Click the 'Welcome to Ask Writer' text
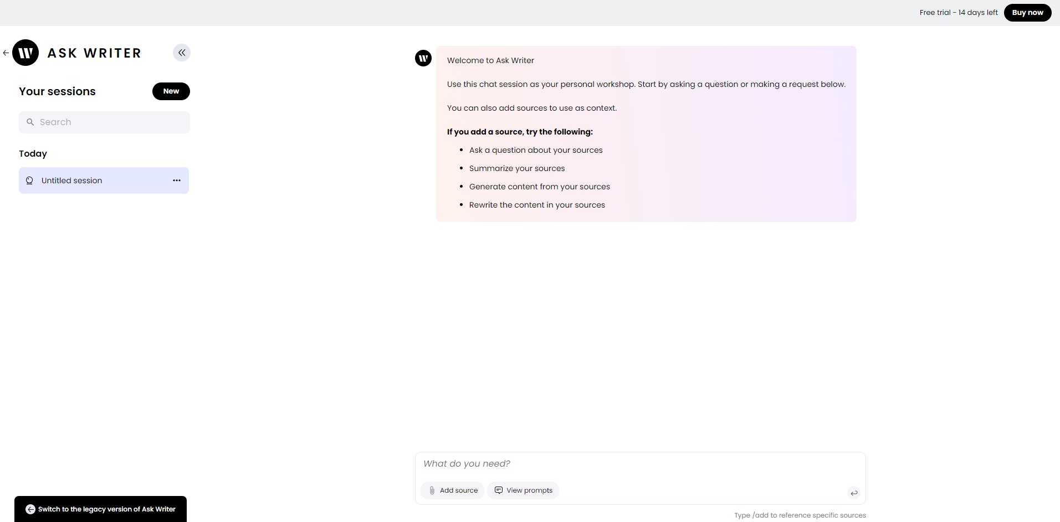 coord(490,60)
